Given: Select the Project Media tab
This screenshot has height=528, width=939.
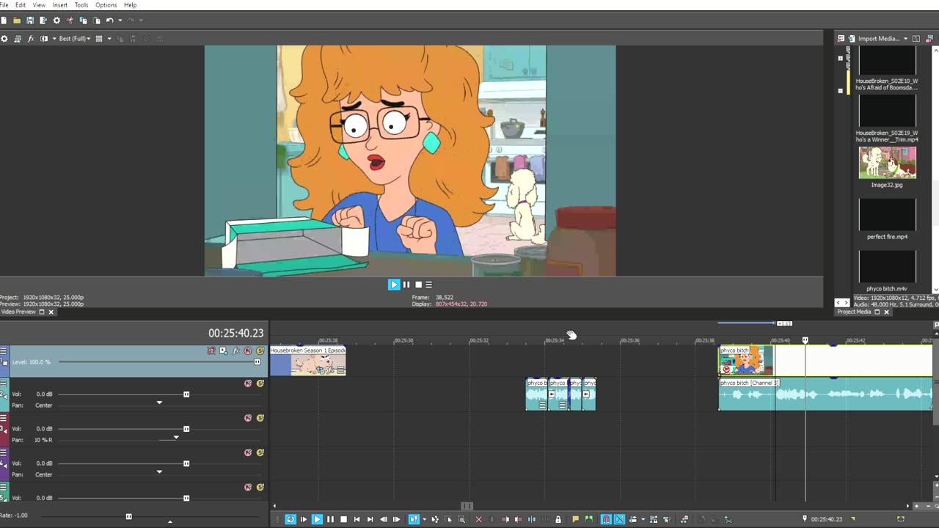Looking at the screenshot, I should click(854, 312).
